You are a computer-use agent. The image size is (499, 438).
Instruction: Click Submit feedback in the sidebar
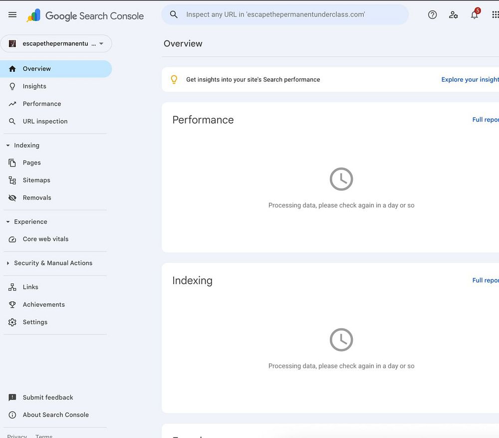point(48,398)
